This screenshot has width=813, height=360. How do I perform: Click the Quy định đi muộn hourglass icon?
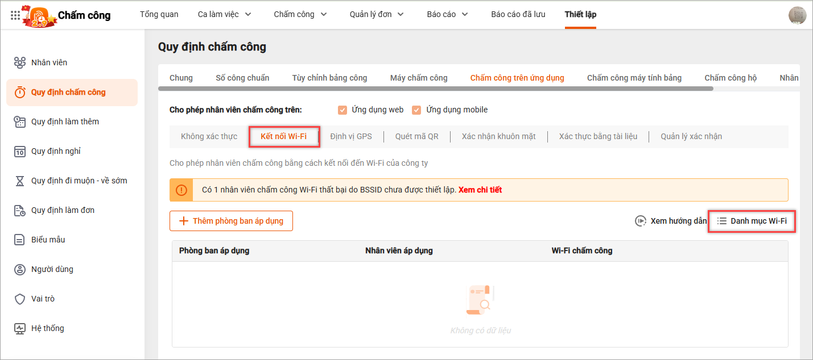tap(20, 181)
